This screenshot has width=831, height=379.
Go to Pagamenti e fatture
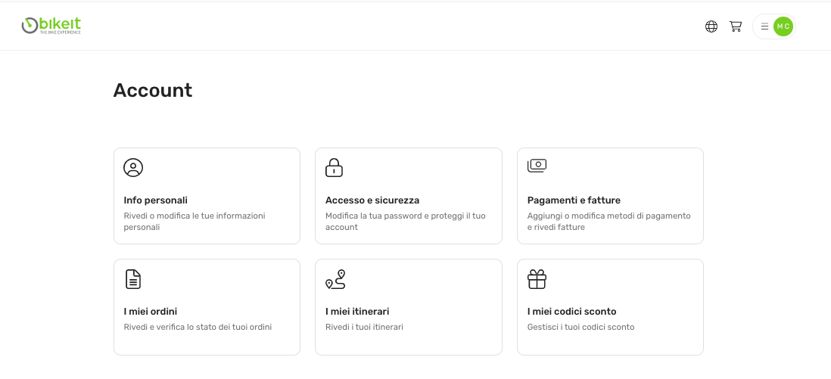point(574,200)
